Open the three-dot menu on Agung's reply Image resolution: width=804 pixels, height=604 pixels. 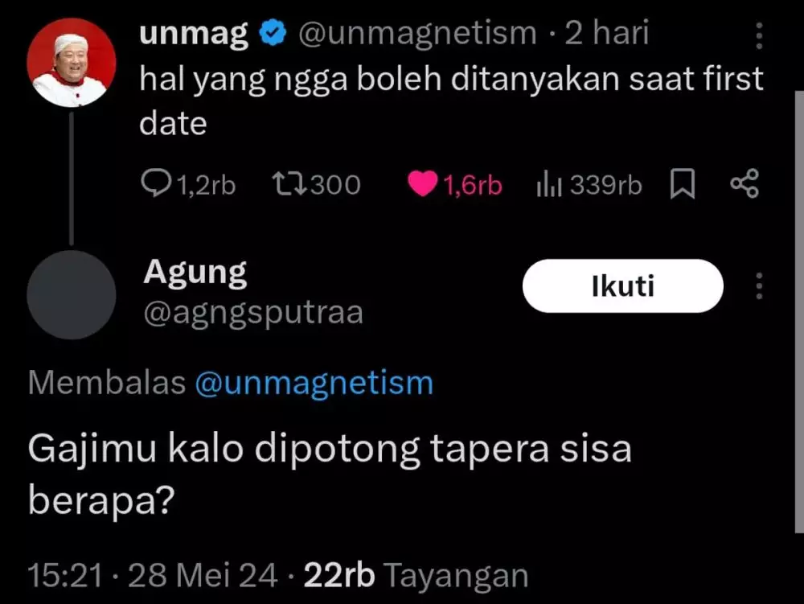pyautogui.click(x=759, y=286)
